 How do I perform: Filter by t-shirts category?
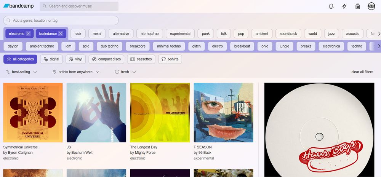tap(170, 59)
